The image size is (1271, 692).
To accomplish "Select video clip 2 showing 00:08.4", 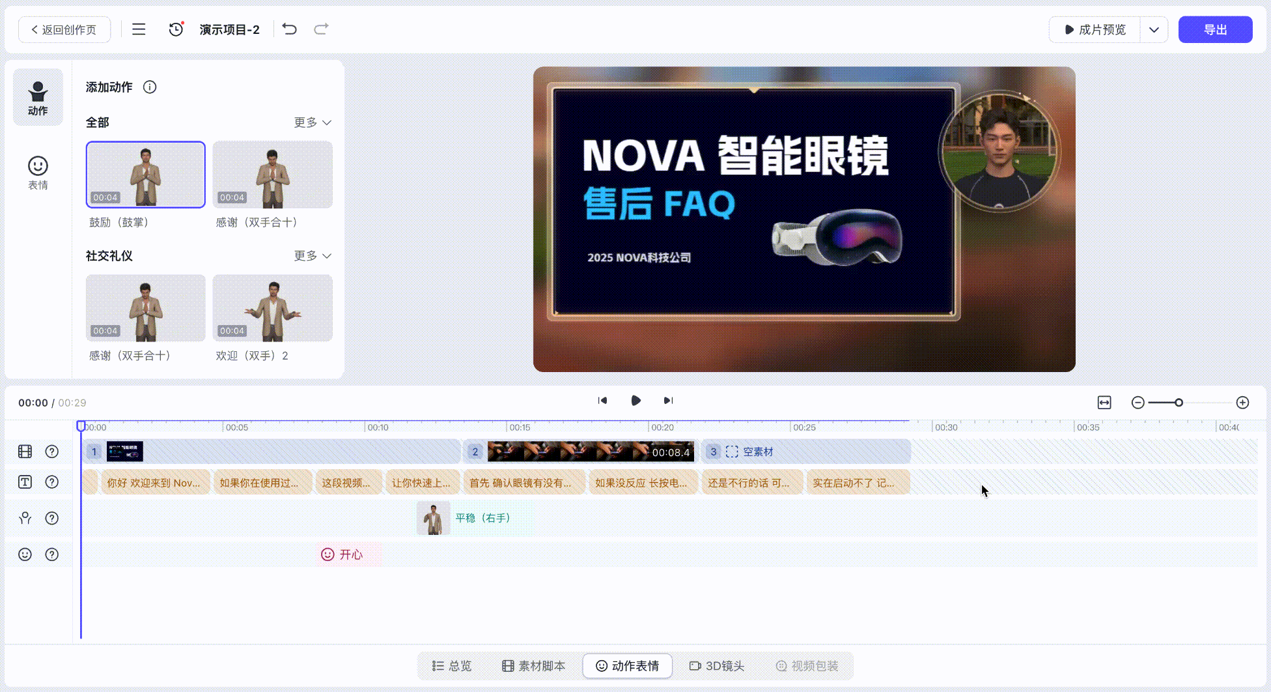I will coord(580,452).
